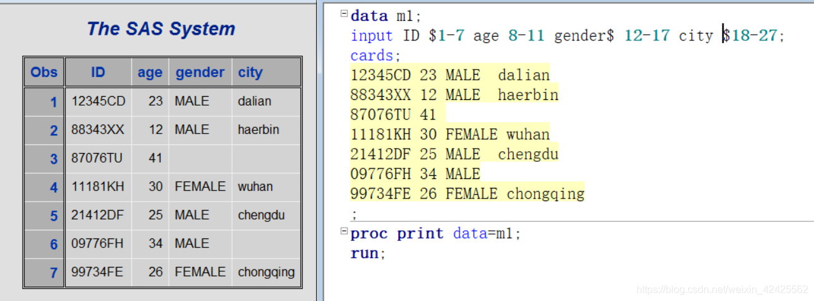The height and width of the screenshot is (301, 814).
Task: Click the MALE cell in the 12345CD row
Action: tap(200, 101)
